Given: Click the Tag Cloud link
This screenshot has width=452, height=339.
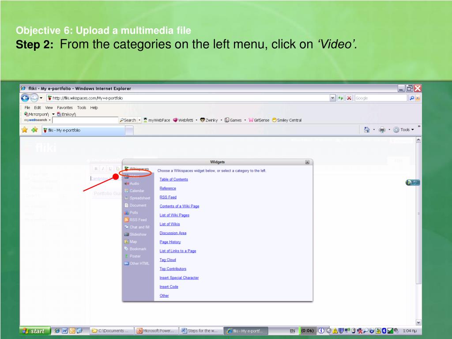Looking at the screenshot, I should point(168,260).
